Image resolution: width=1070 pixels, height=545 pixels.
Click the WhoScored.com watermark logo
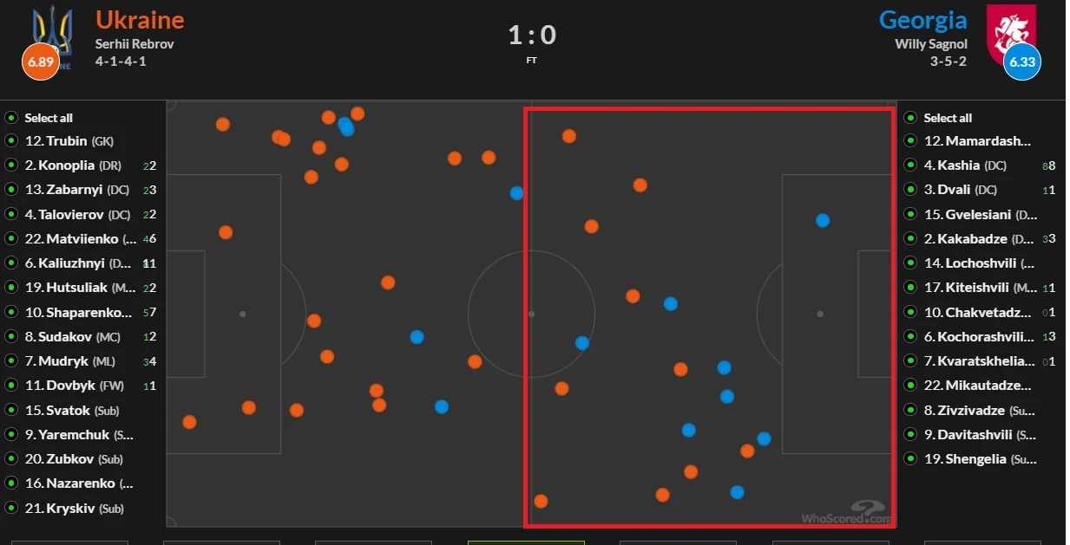point(848,513)
